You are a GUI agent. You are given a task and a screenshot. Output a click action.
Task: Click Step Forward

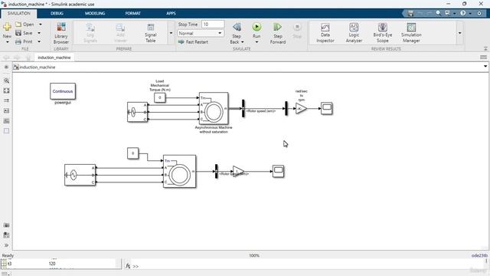[x=277, y=33]
